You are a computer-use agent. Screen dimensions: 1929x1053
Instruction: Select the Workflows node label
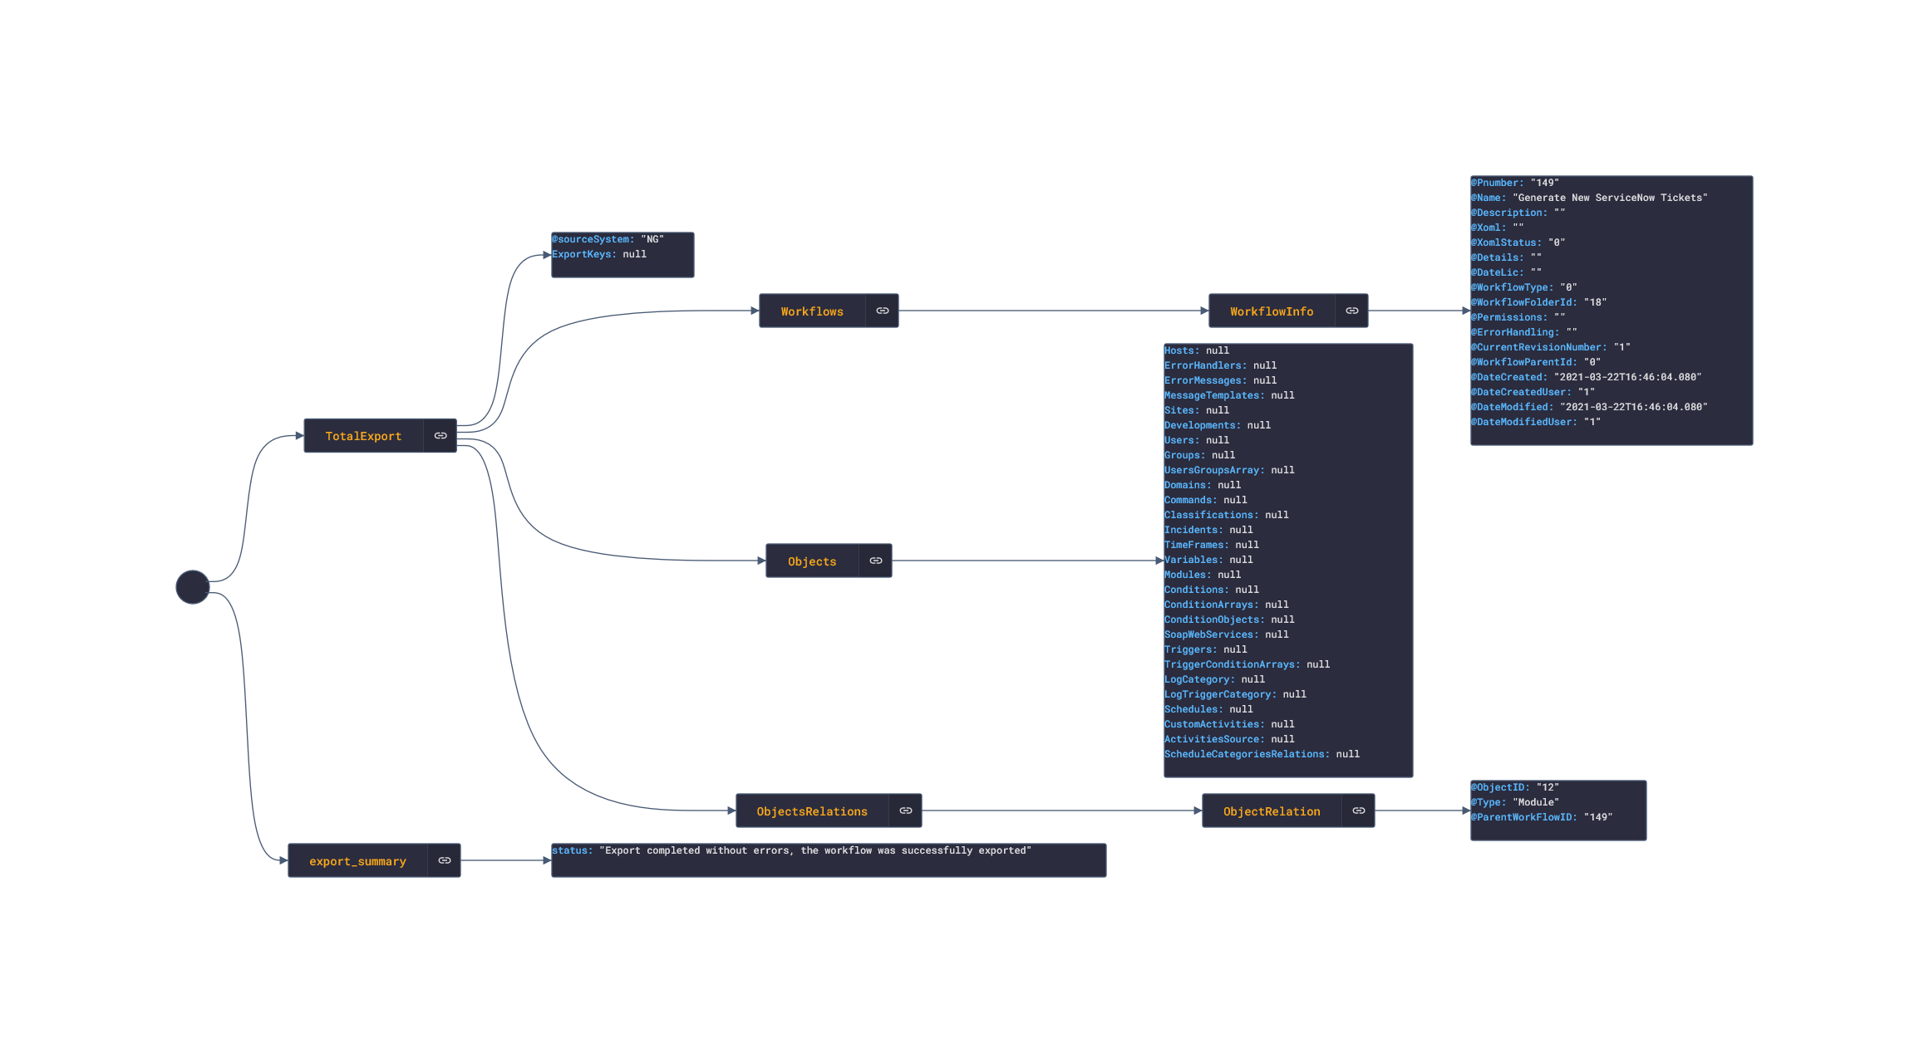(x=812, y=311)
